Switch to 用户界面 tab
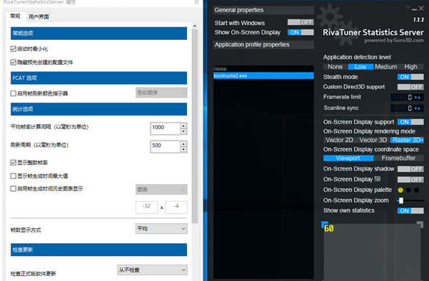Screen dimensions: 429x281 coord(39,16)
